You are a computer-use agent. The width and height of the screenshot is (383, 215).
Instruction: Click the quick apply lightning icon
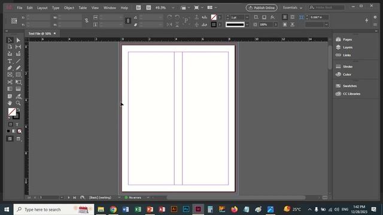[367, 21]
